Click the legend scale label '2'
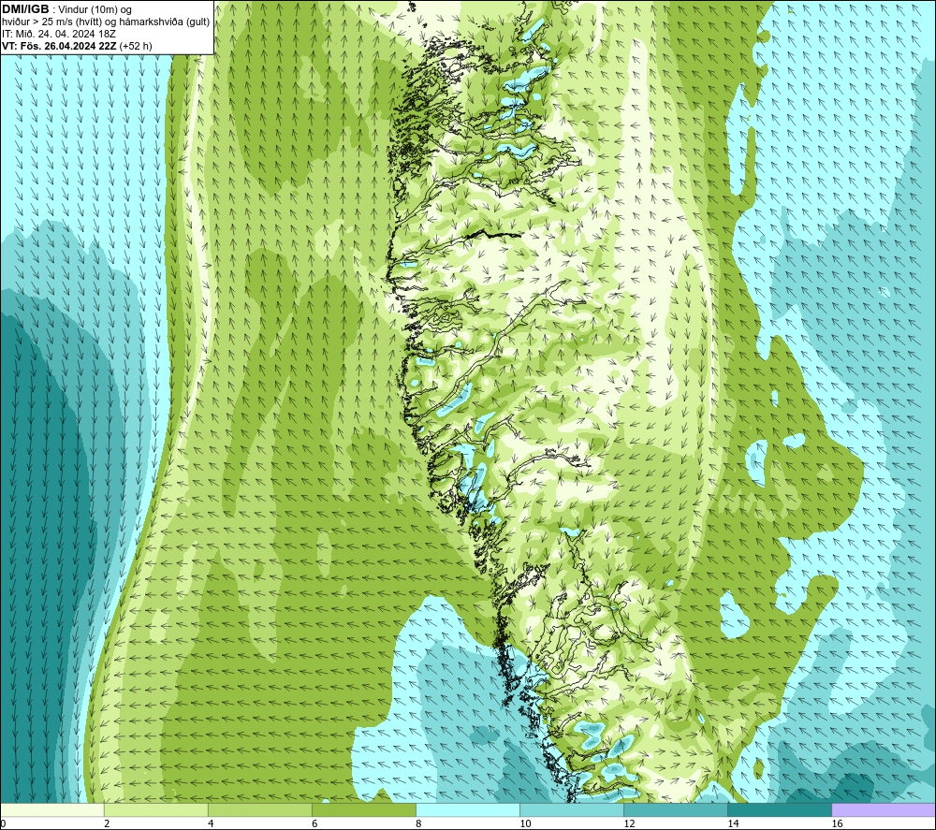Viewport: 936px width, 830px height. 107,823
